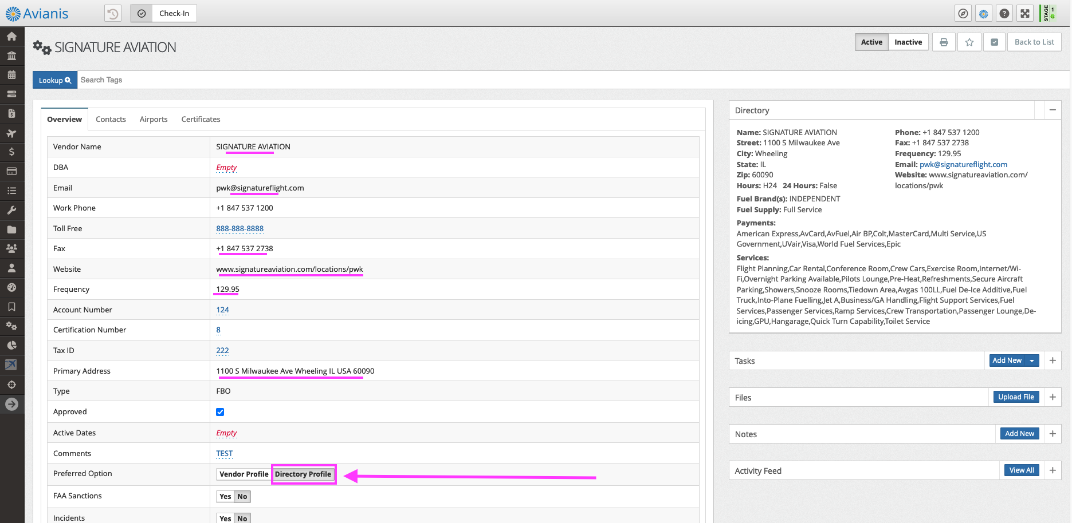Viewport: 1072px width, 523px height.
Task: Edit the Toll Free number 888-888-8888
Action: (x=239, y=228)
